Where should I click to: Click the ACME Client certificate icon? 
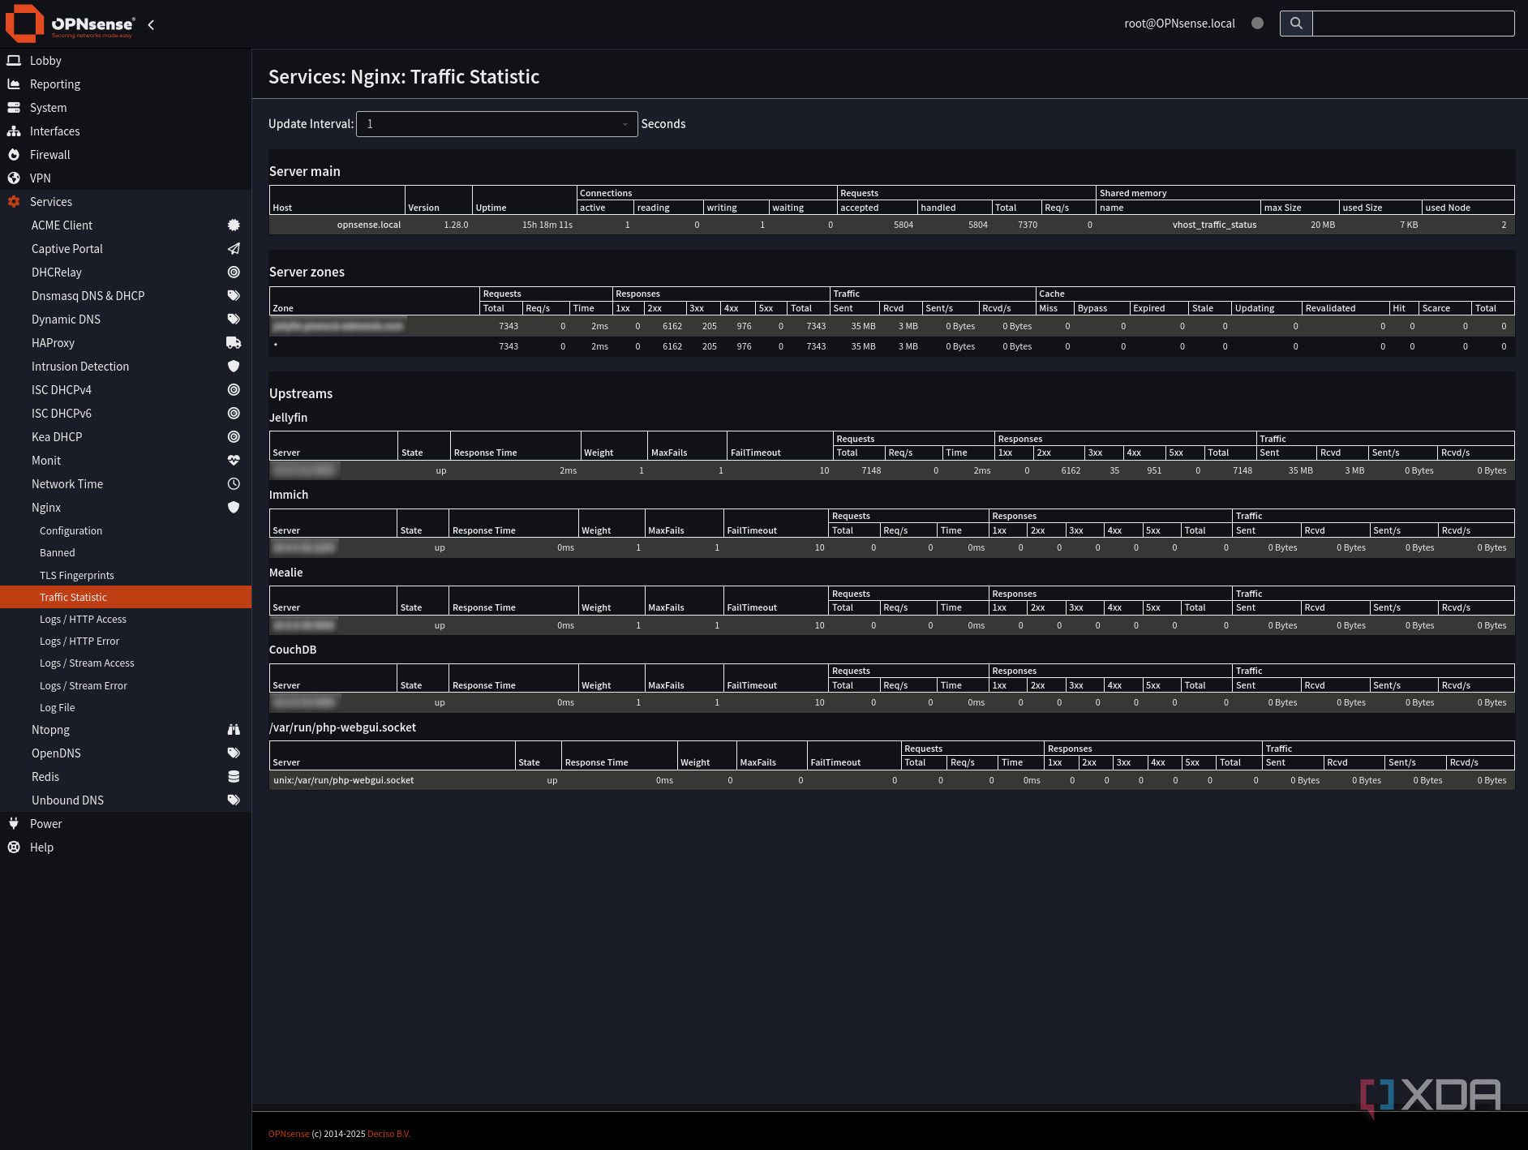coord(234,225)
